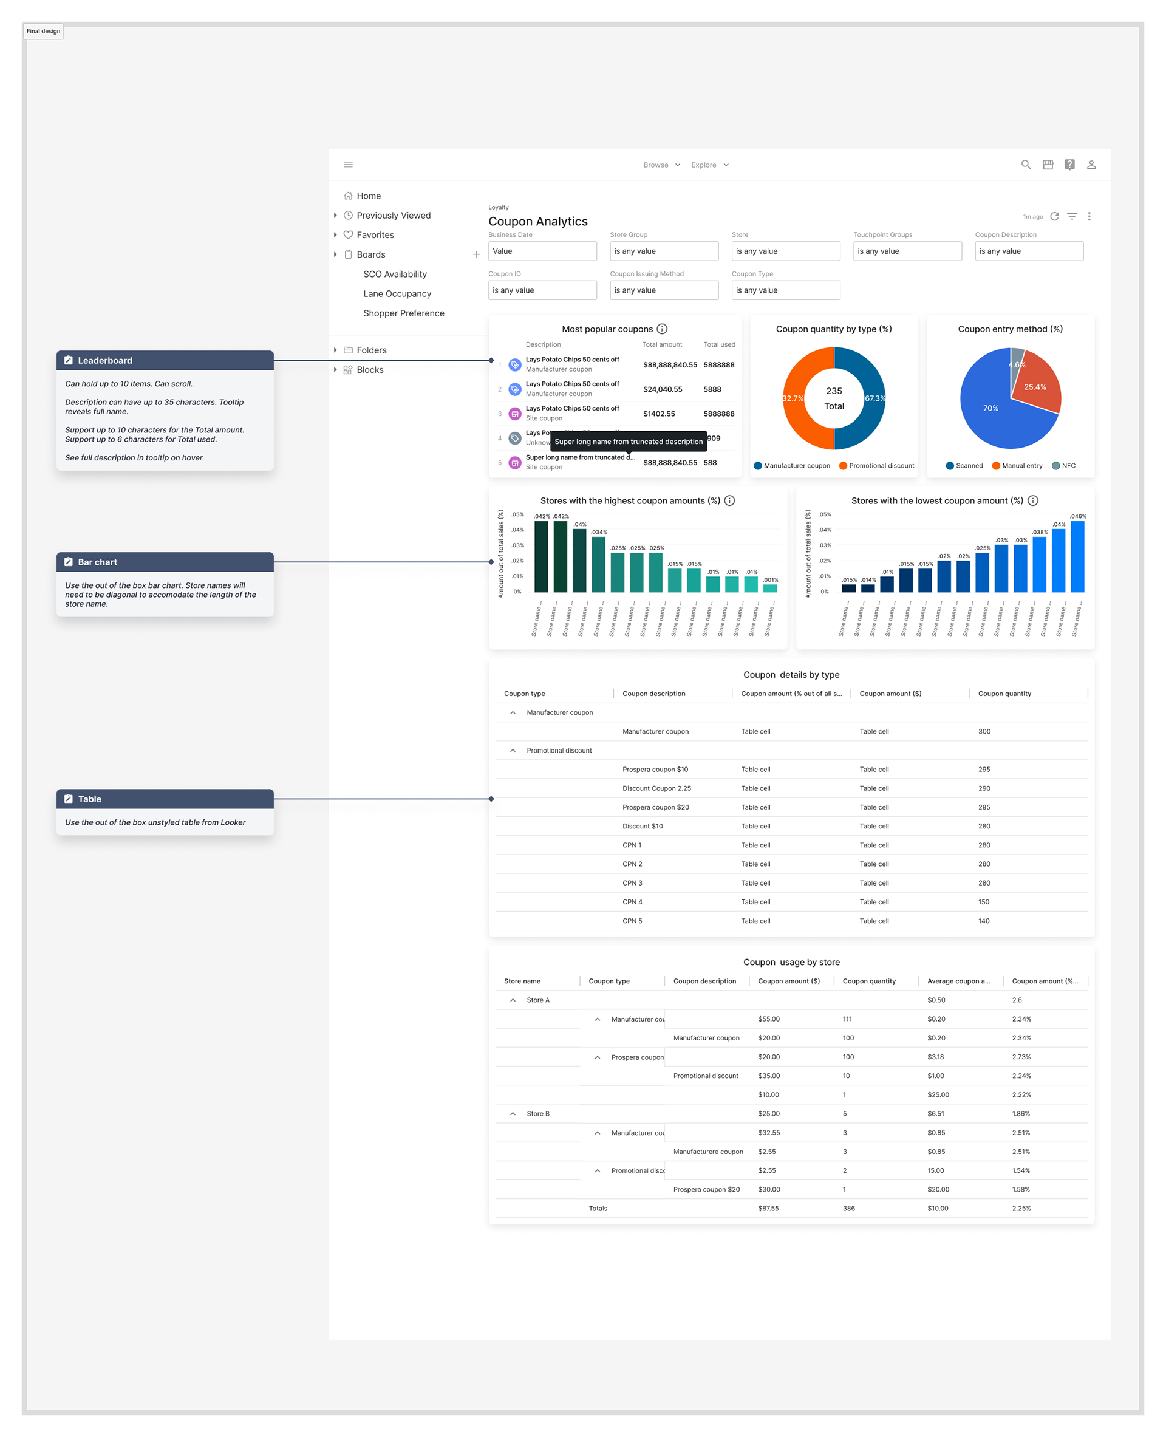This screenshot has width=1166, height=1437.
Task: Add a new board with plus icon
Action: (476, 254)
